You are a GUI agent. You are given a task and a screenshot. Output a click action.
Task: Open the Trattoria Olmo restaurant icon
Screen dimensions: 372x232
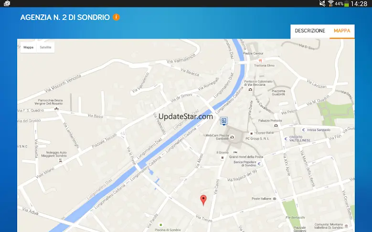(260, 61)
